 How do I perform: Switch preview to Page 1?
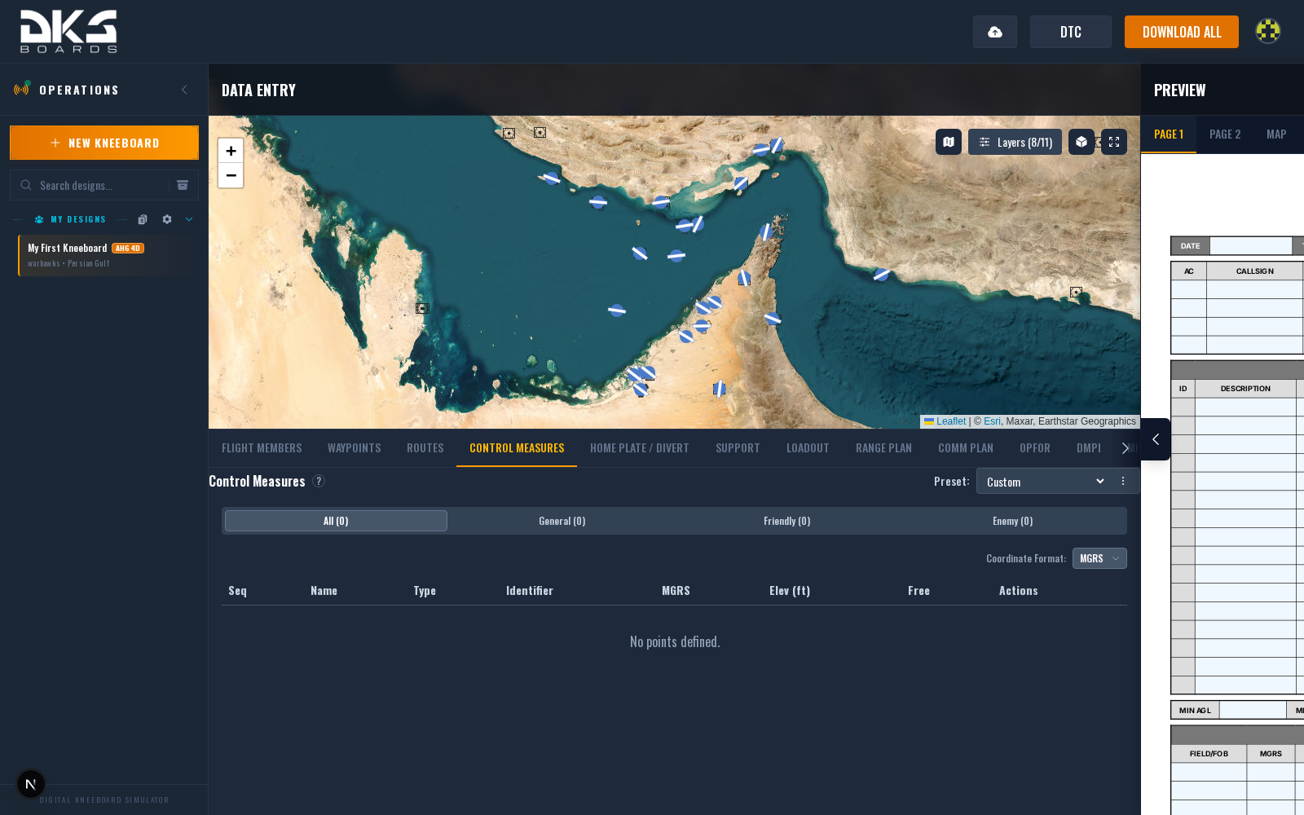(x=1169, y=134)
